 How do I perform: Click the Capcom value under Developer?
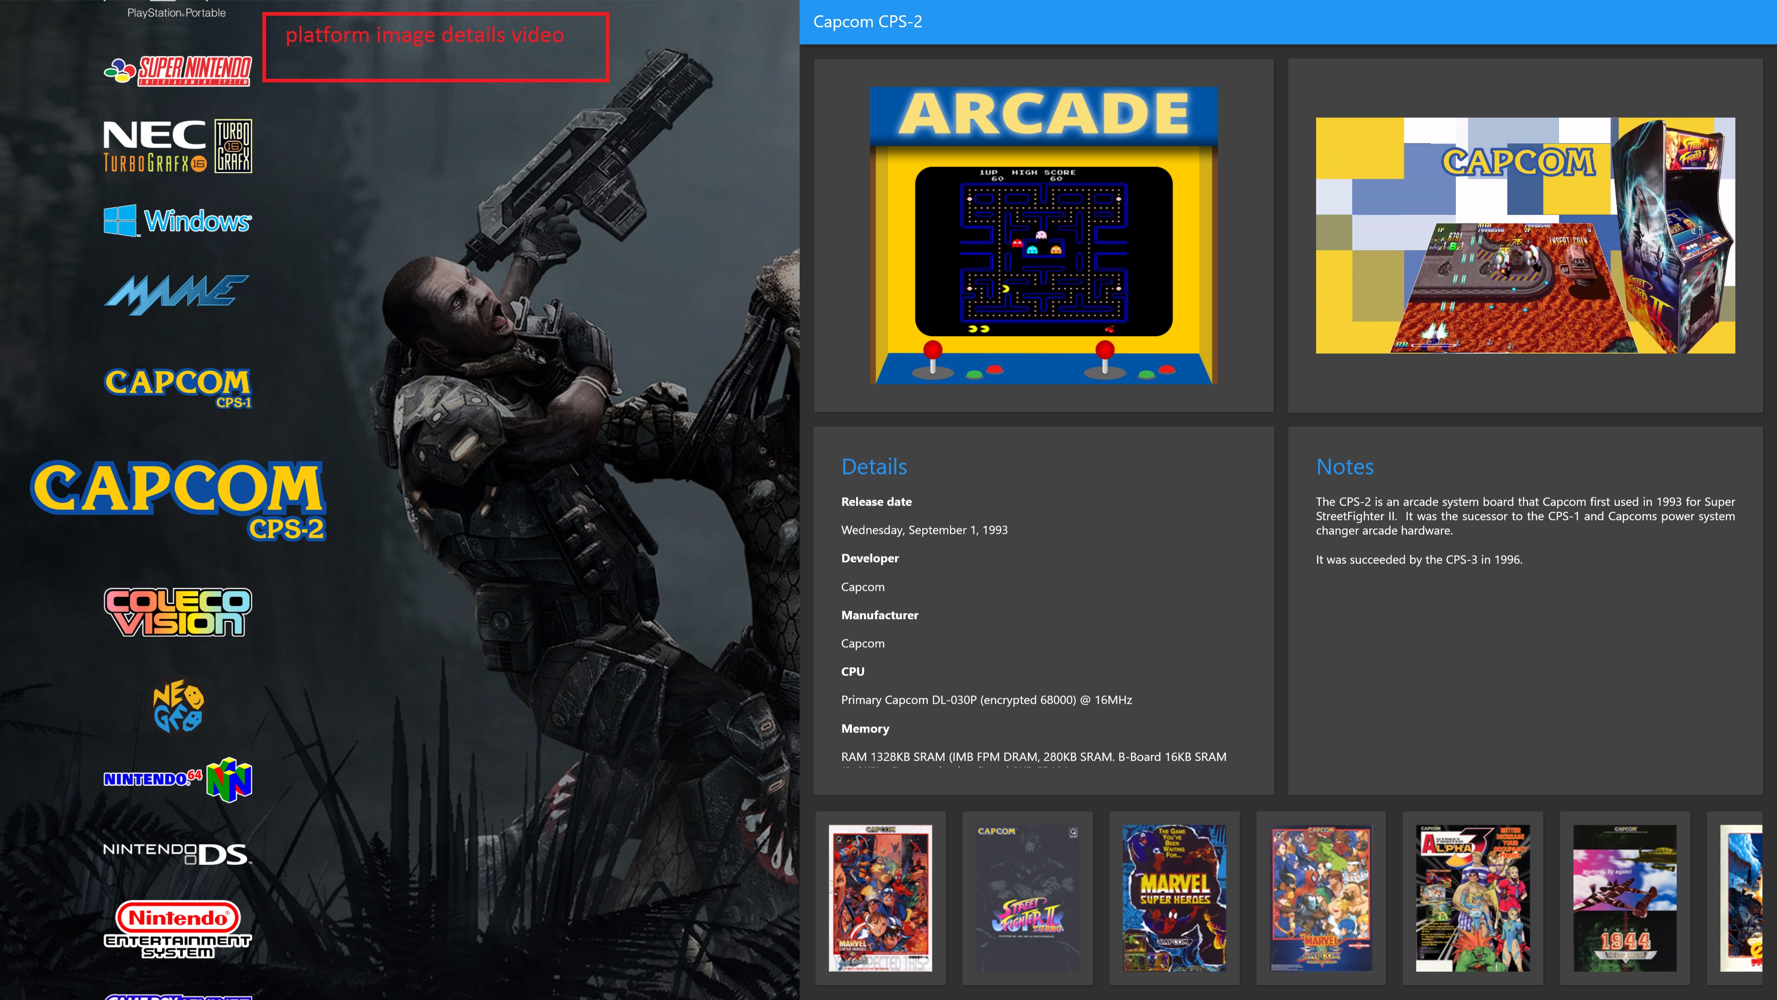[862, 587]
